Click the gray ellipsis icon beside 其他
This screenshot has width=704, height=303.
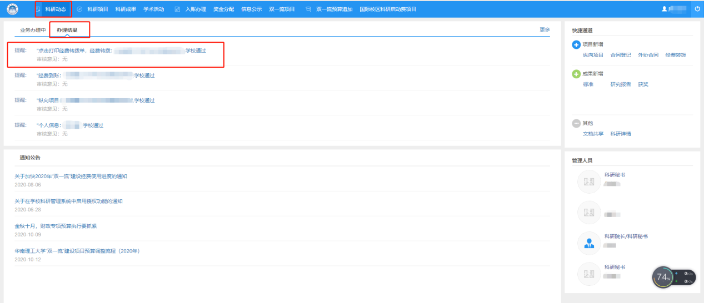coord(576,123)
